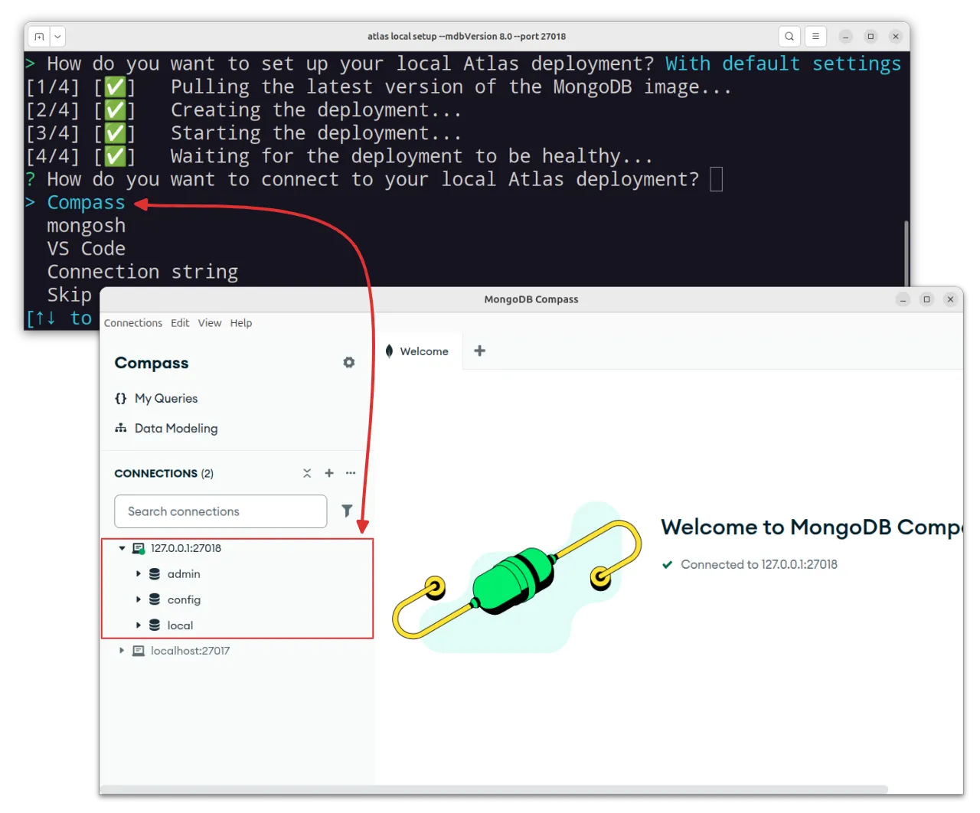Expand the admin database
980x813 pixels.
139,573
